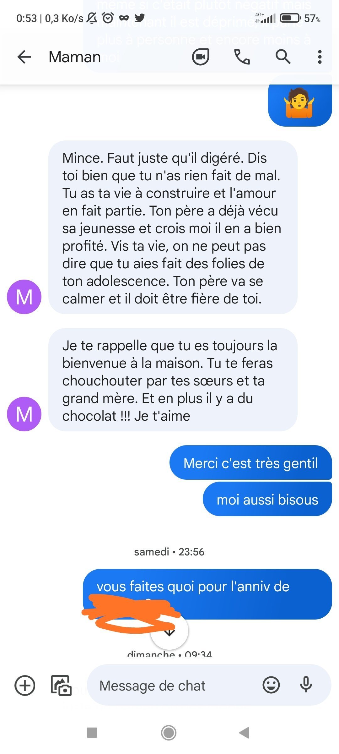Tap the "Merci c'est très gentil" bubble
The height and width of the screenshot is (754, 339).
[250, 463]
